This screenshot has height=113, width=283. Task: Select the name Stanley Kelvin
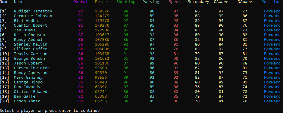coord(30,44)
